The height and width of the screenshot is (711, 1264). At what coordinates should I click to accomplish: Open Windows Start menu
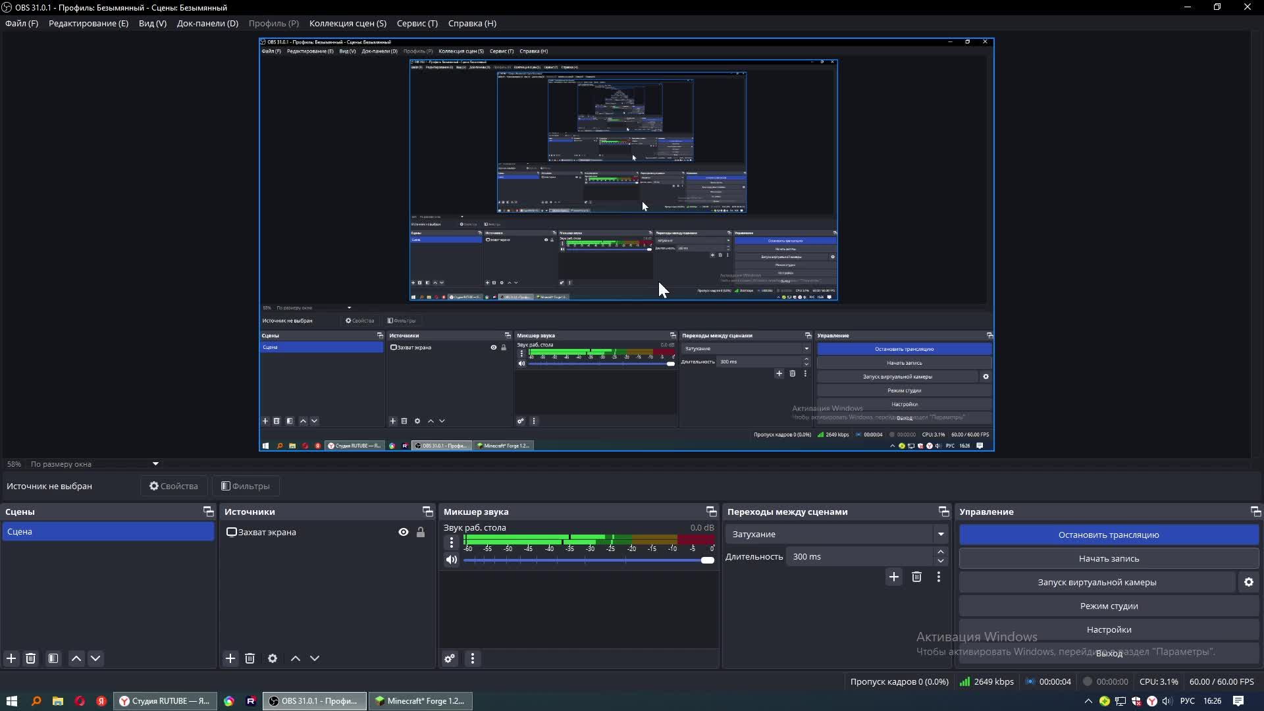[x=11, y=701]
